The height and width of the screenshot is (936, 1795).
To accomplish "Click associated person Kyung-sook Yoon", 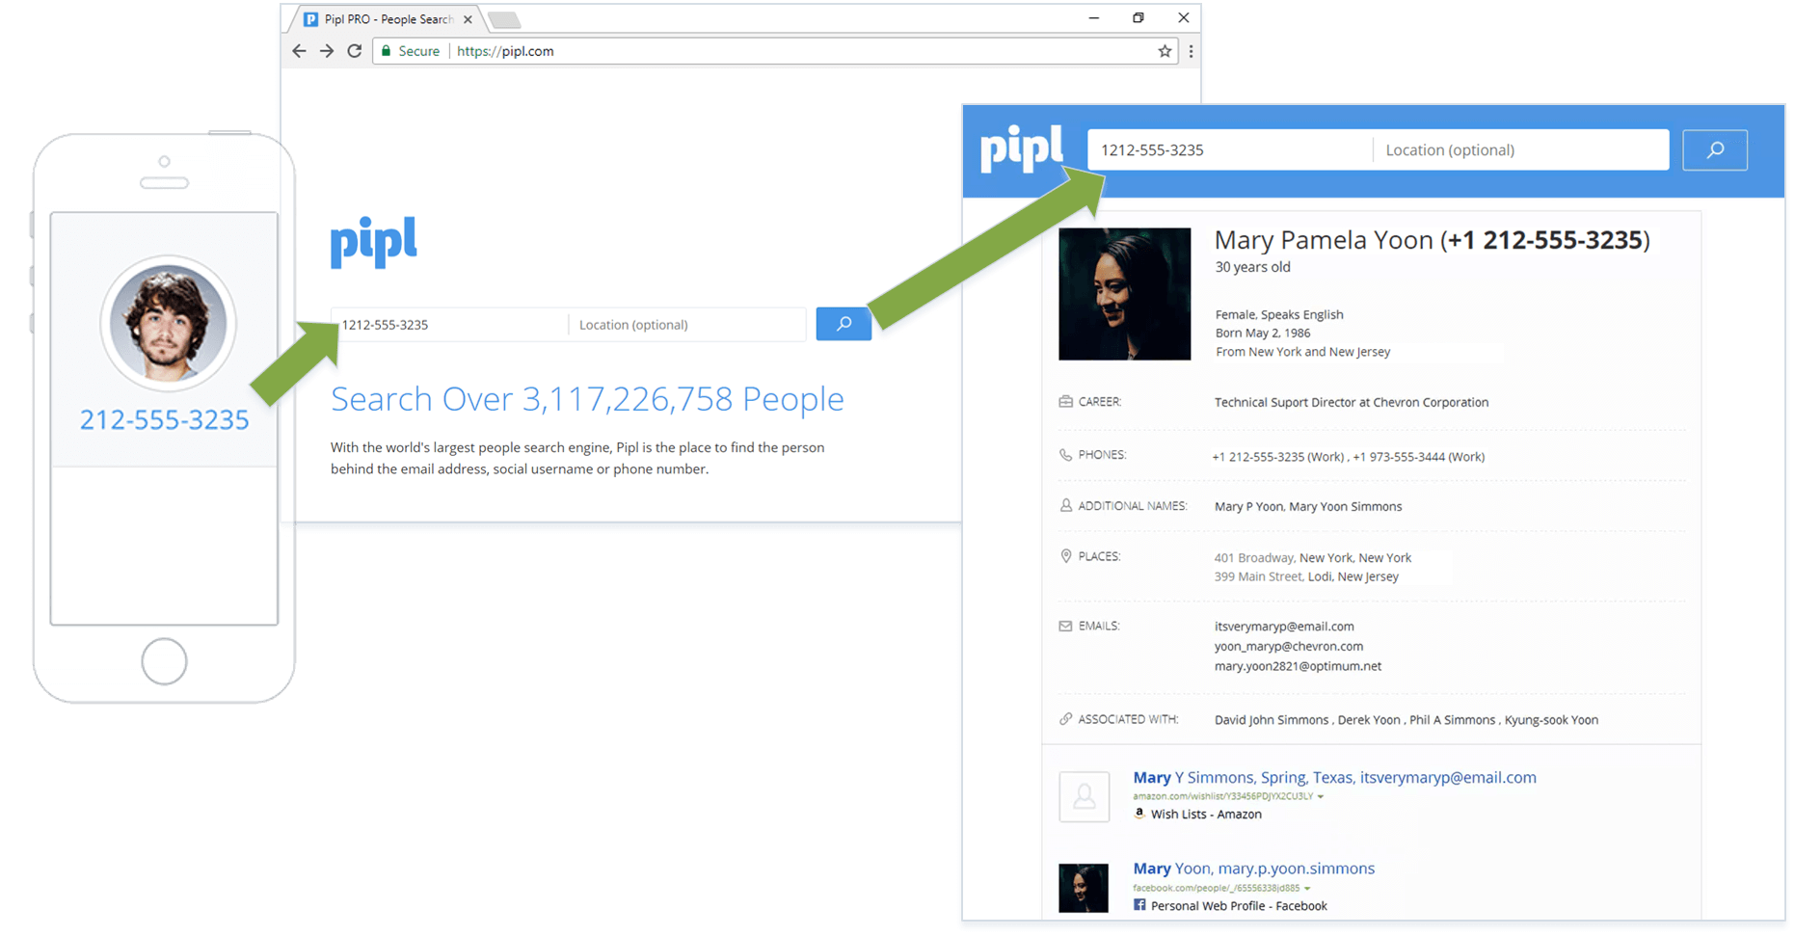I will [1551, 720].
